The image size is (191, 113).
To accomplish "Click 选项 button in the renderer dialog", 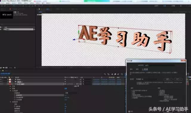I will click(168, 79).
